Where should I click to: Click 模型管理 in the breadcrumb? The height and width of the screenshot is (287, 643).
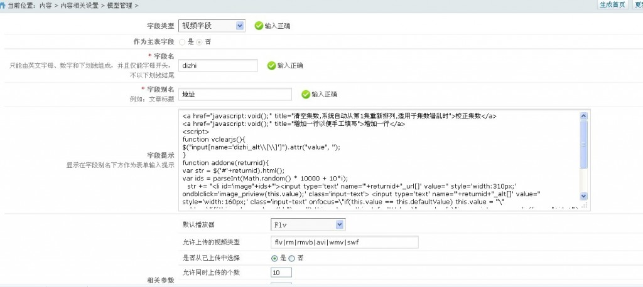[x=119, y=5]
